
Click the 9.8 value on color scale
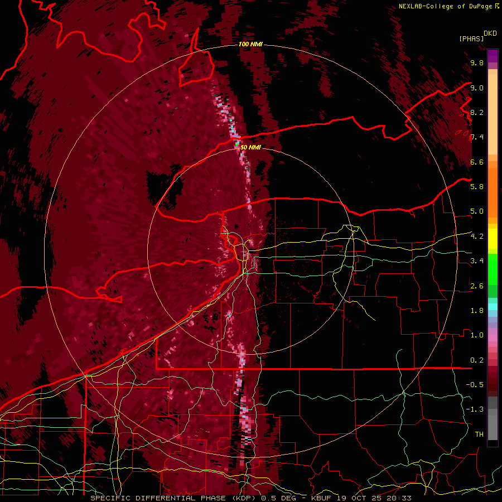(x=477, y=62)
